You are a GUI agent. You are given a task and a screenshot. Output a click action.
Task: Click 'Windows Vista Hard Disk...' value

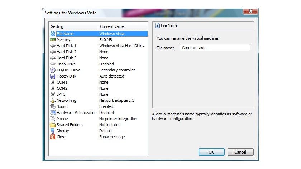coord(123,46)
